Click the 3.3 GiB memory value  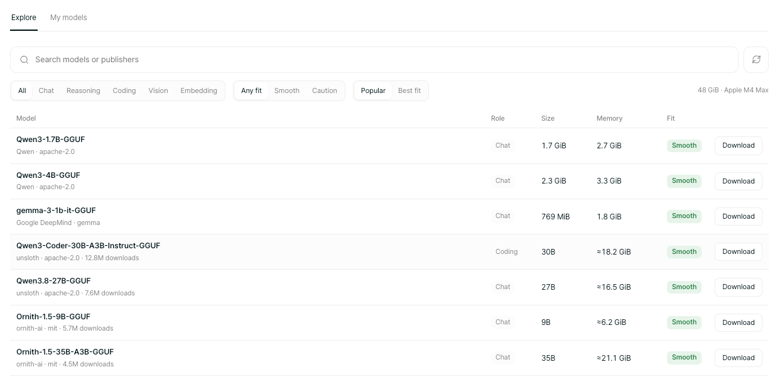[609, 181]
